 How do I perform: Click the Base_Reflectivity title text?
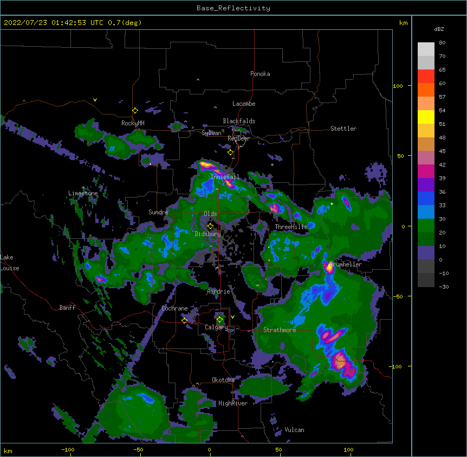pyautogui.click(x=233, y=8)
